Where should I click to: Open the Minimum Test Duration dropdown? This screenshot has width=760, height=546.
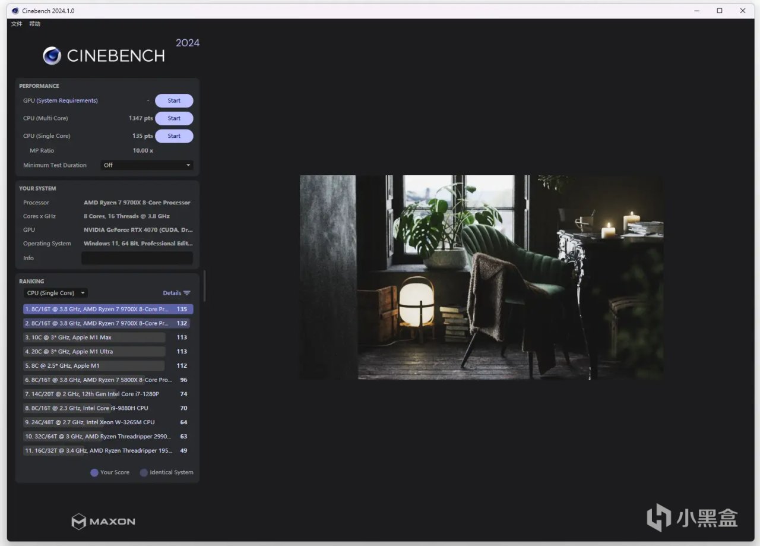pyautogui.click(x=147, y=165)
